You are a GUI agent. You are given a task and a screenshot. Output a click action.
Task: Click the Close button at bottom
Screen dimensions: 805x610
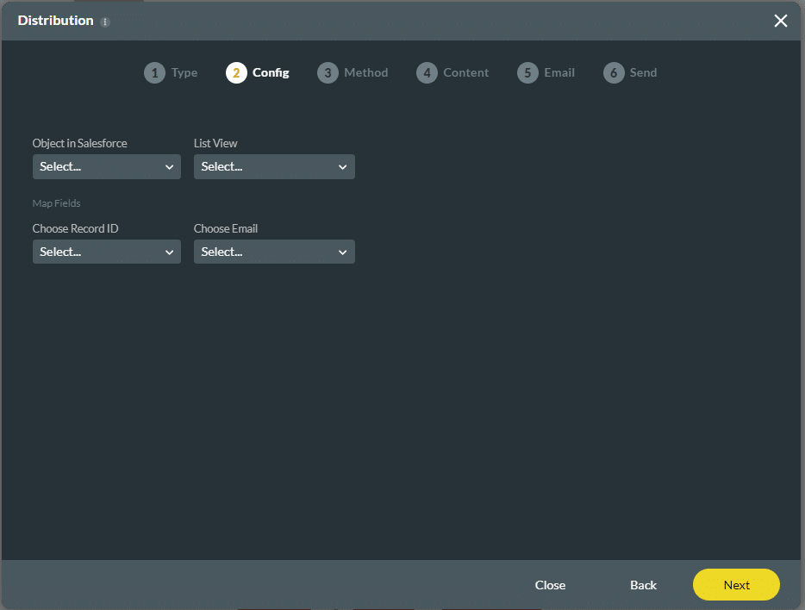point(550,585)
